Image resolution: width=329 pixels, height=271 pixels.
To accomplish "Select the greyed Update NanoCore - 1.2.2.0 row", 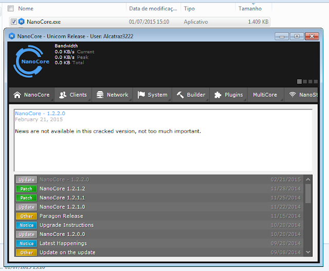I will [159, 179].
